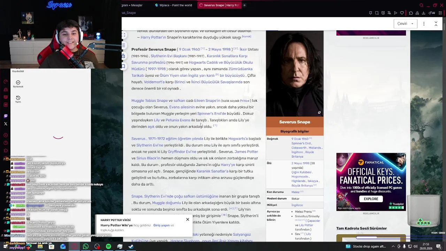446x251 pixels.
Task: Take snapshot with the capture icon
Action: tap(377, 13)
